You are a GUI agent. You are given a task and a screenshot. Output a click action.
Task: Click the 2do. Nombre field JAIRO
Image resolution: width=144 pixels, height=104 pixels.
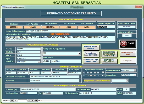coord(87,27)
